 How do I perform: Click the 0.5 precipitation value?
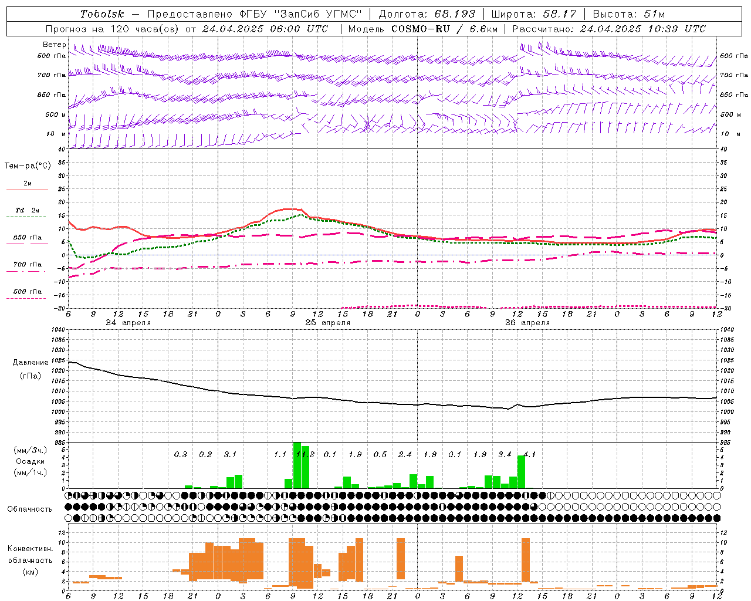[380, 454]
